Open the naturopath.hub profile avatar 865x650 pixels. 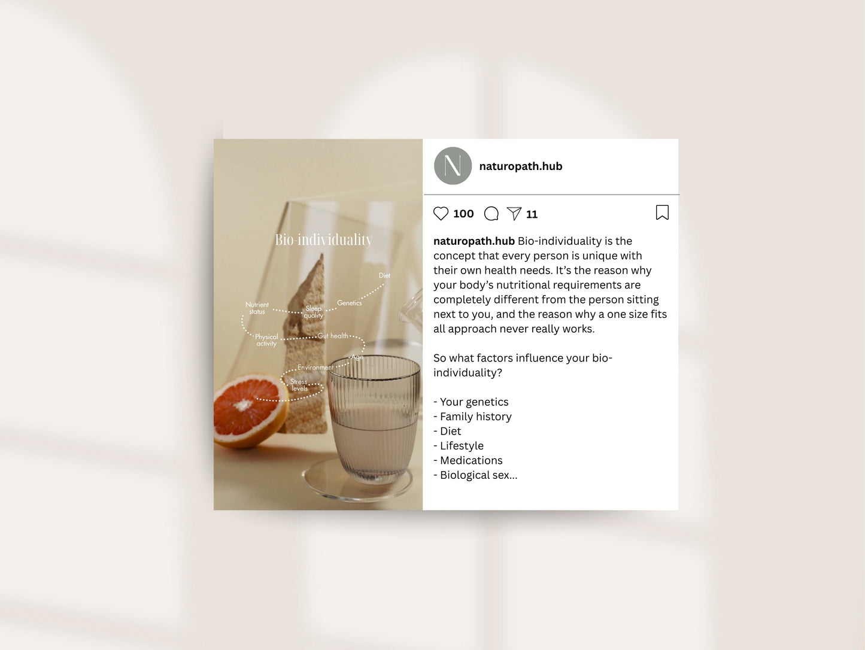(453, 166)
